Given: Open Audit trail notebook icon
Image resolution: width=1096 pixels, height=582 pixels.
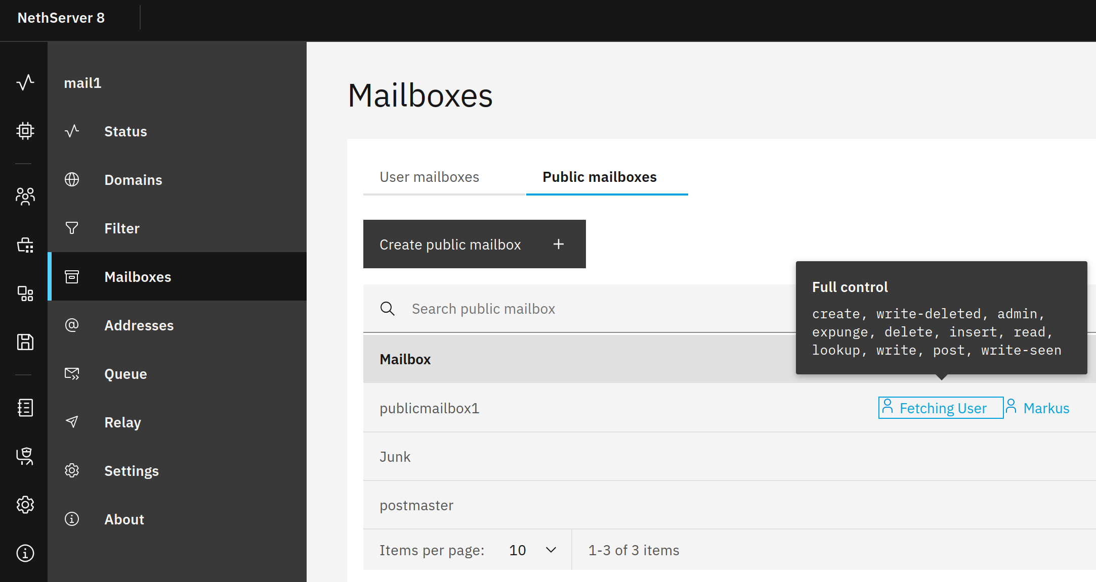Looking at the screenshot, I should point(25,407).
